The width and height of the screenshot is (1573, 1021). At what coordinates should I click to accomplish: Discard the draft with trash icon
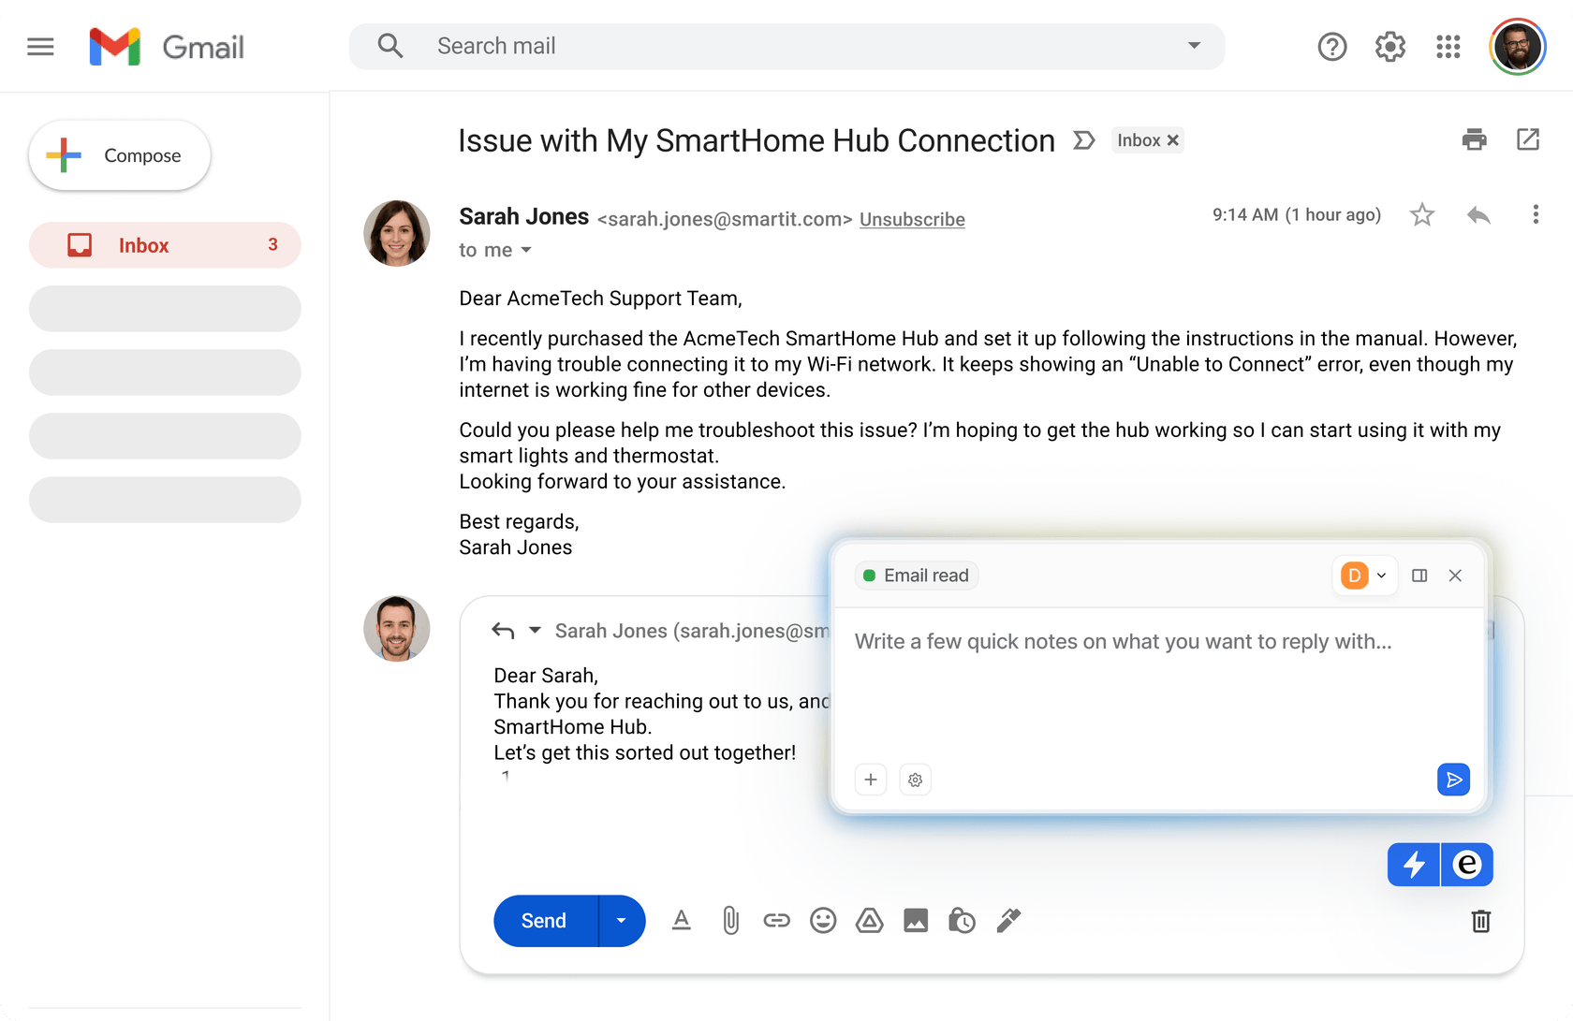[x=1480, y=921]
